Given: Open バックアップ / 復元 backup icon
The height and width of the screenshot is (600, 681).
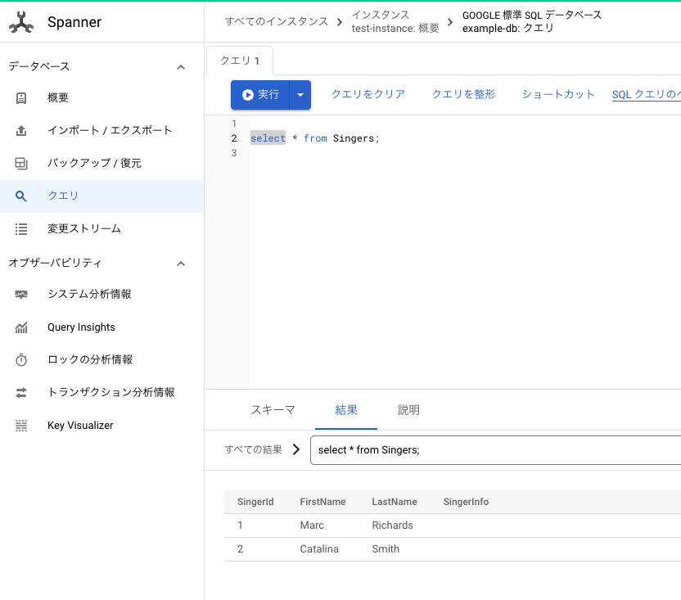Looking at the screenshot, I should pos(20,164).
